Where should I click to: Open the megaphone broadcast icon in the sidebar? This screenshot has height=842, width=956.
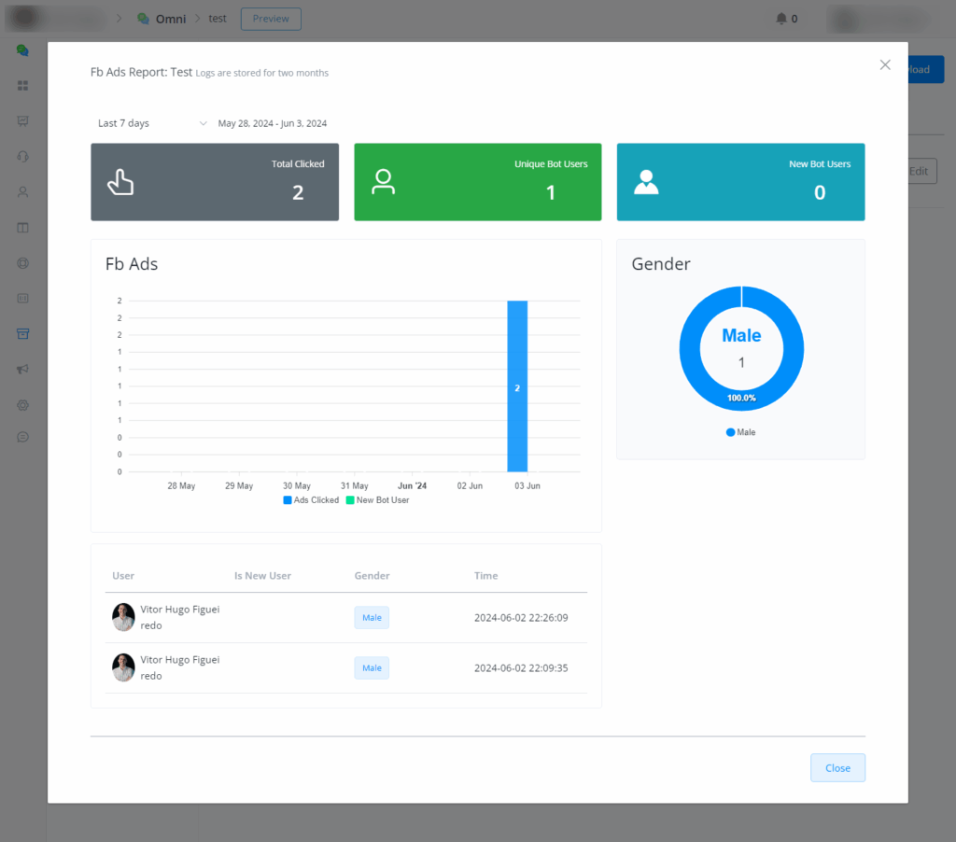(x=23, y=370)
